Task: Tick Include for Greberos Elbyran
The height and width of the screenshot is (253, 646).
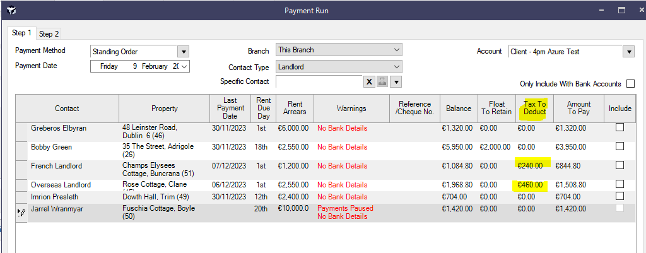Action: (x=620, y=127)
